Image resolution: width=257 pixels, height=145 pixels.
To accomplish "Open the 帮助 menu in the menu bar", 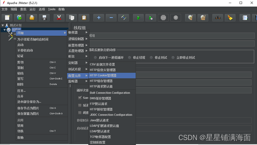I will click(62, 9).
